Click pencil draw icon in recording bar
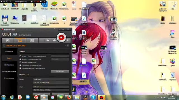Viewport: 179px width, 100px height. [32, 2]
